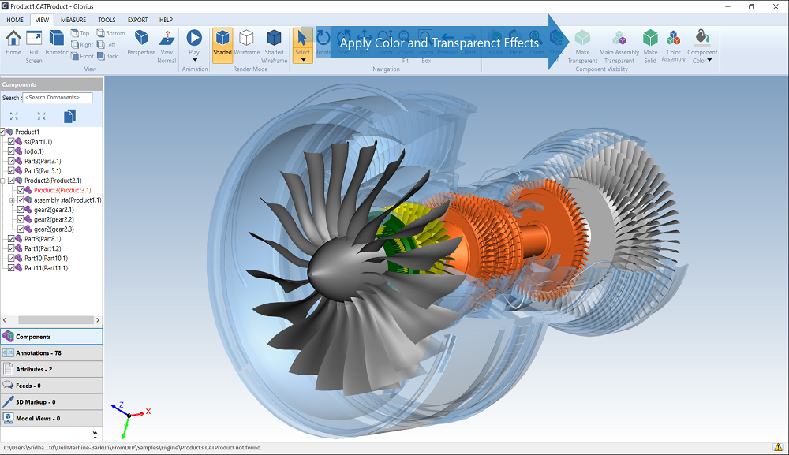This screenshot has width=789, height=455.
Task: Open the HELP ribbon tab
Action: click(166, 20)
